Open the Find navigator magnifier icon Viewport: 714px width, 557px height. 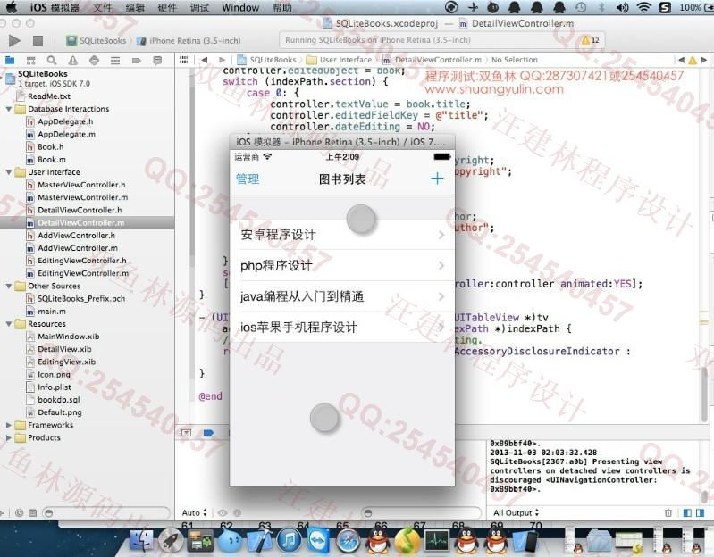point(52,60)
